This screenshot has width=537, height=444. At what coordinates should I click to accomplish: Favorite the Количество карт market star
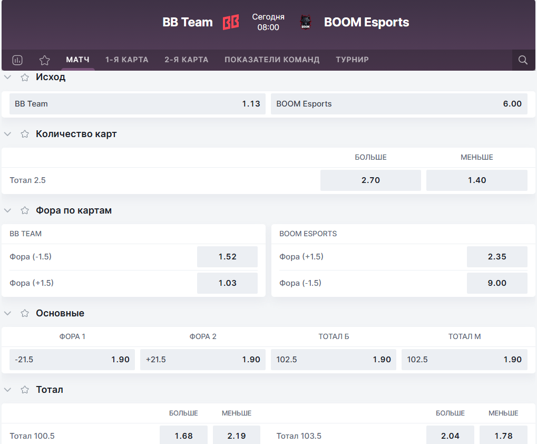(25, 134)
